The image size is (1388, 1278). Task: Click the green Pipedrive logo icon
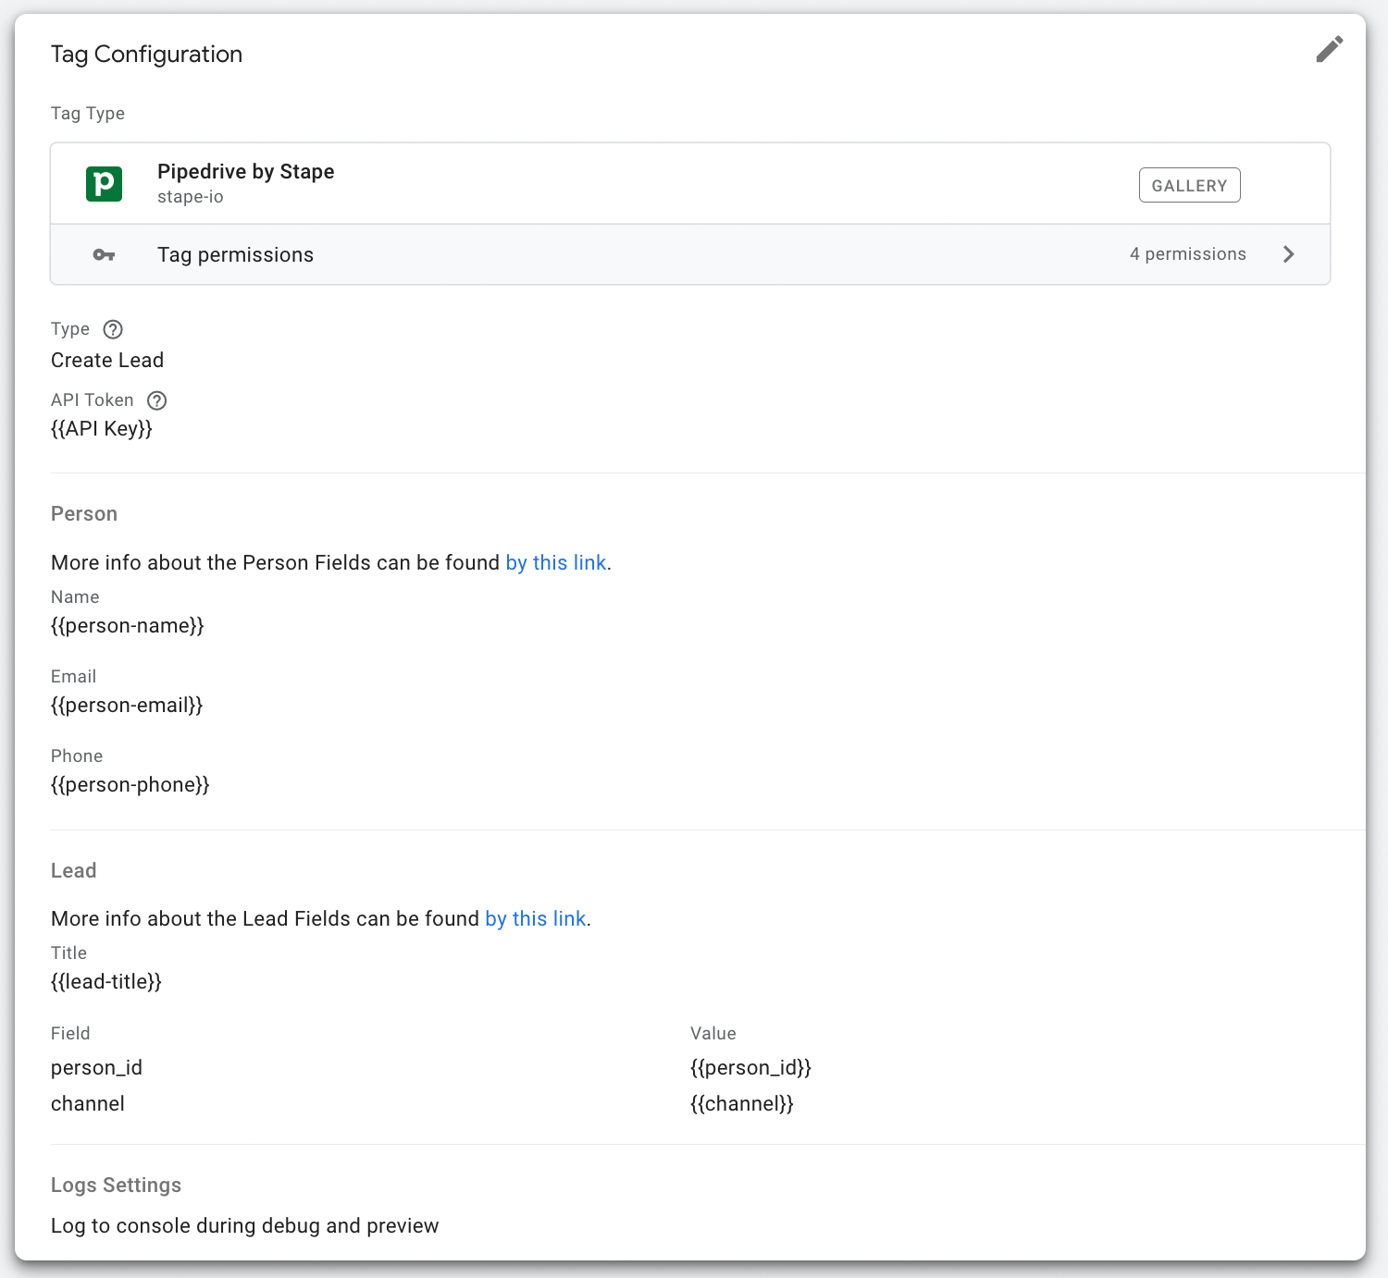pyautogui.click(x=104, y=183)
